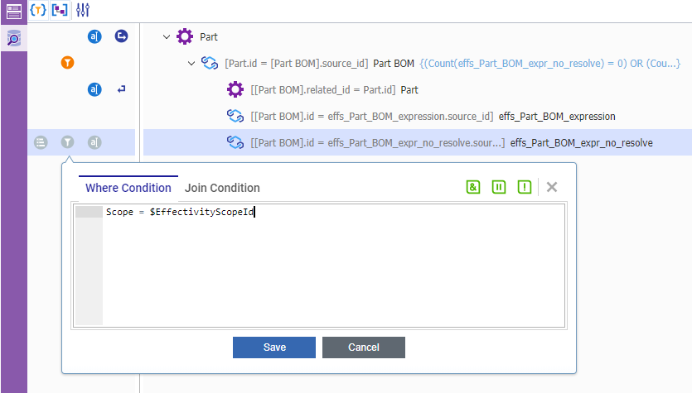Click properties icon beside related Part row

pos(94,89)
